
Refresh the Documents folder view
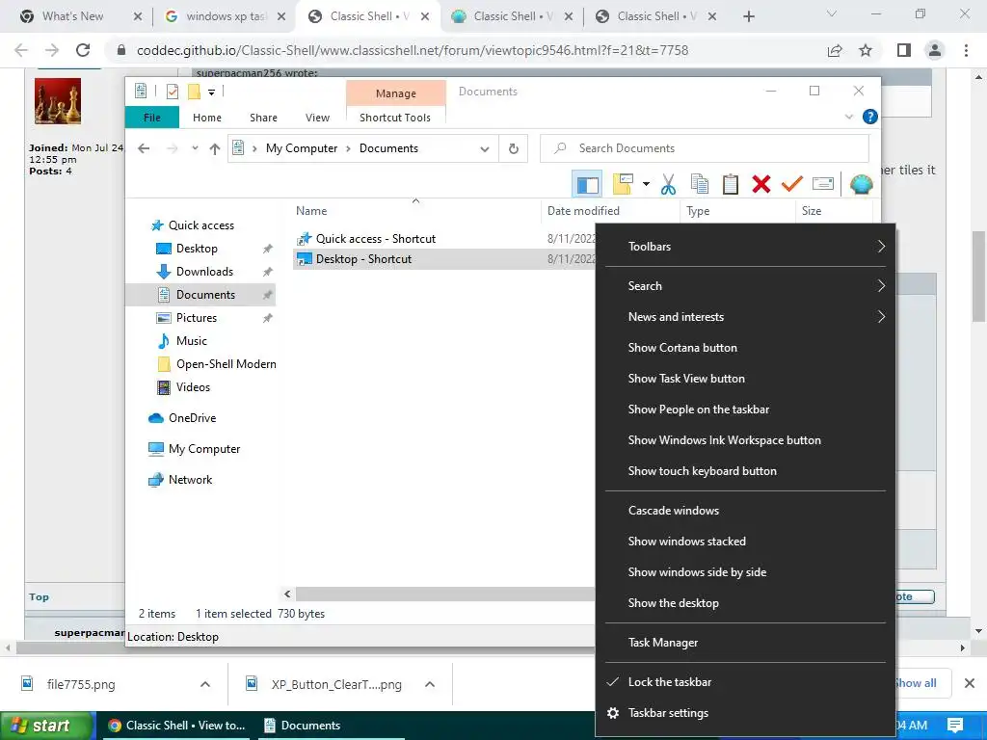pos(514,148)
